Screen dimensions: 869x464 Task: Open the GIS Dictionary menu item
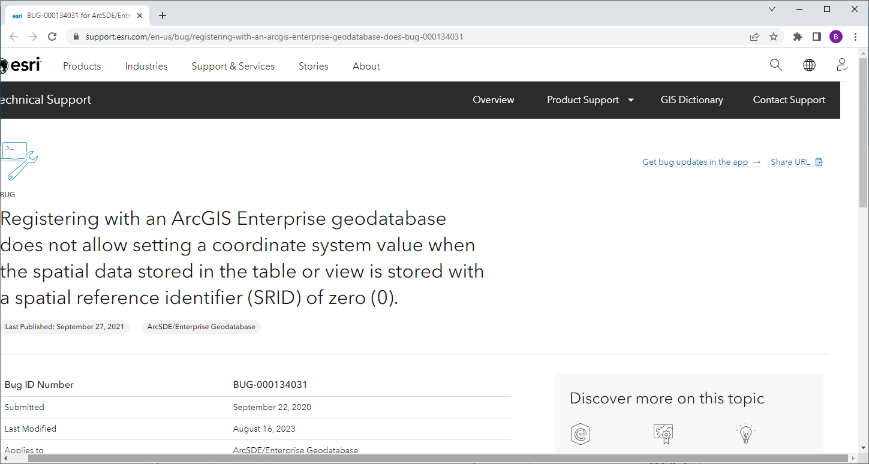click(691, 100)
